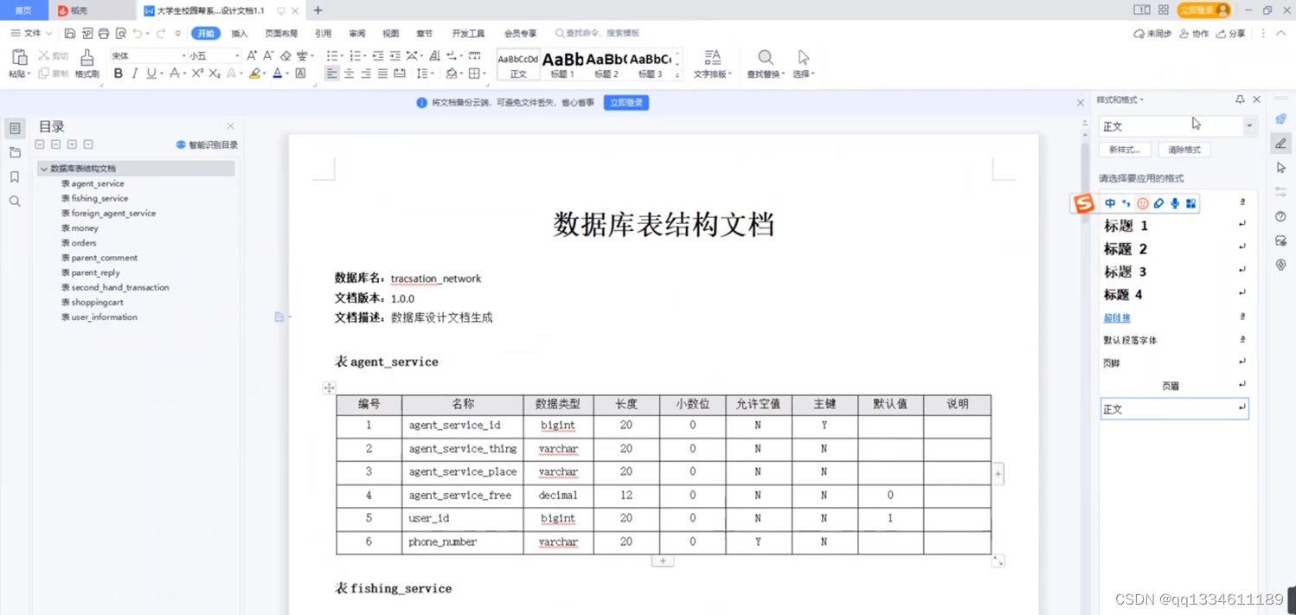Screen dimensions: 1296x615
Task: Click the 新样式 button in styles panel
Action: point(1124,149)
